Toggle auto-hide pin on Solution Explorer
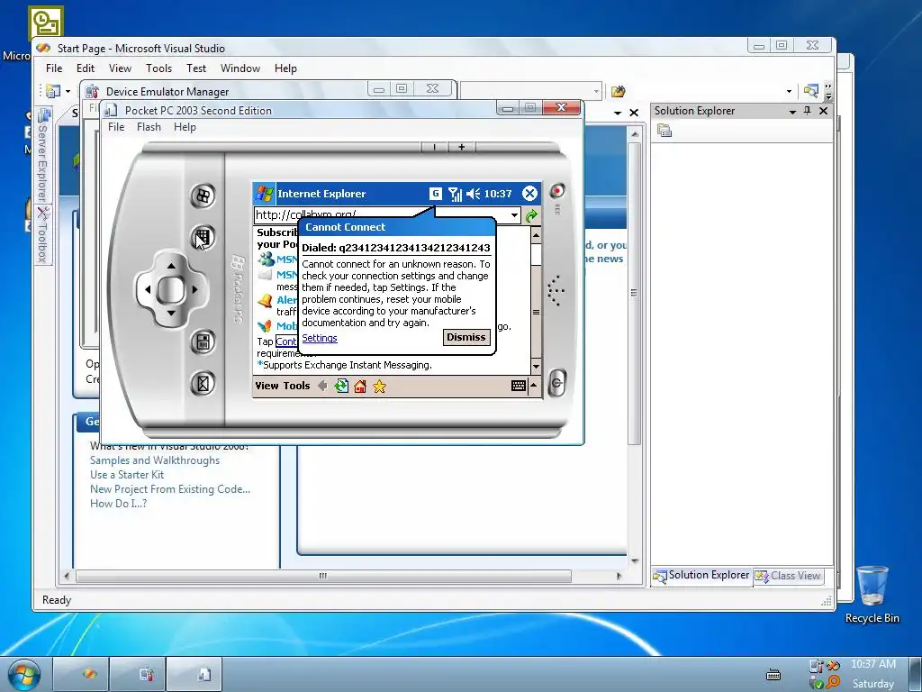 [x=808, y=111]
